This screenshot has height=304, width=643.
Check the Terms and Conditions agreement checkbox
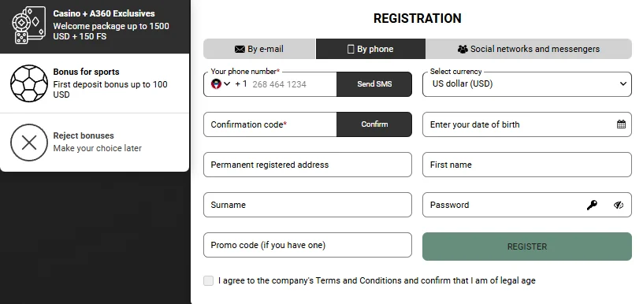208,280
